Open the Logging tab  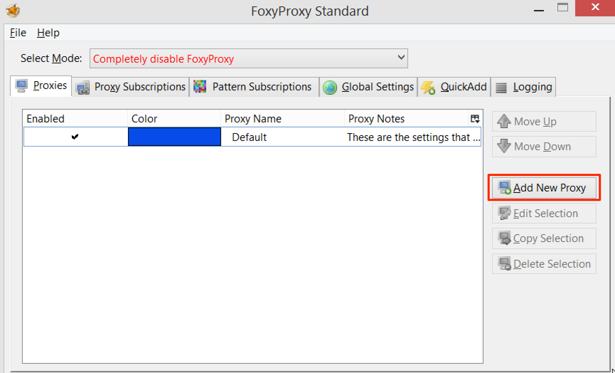pos(523,87)
